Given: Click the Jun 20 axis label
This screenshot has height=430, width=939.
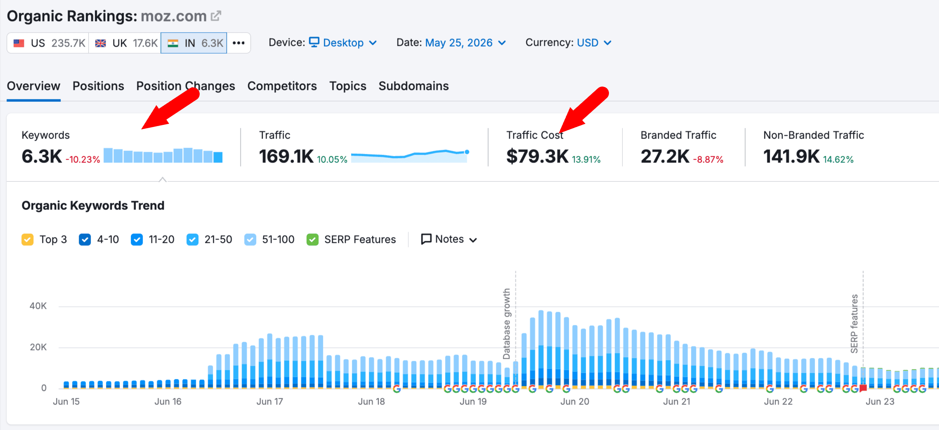Looking at the screenshot, I should click(575, 402).
